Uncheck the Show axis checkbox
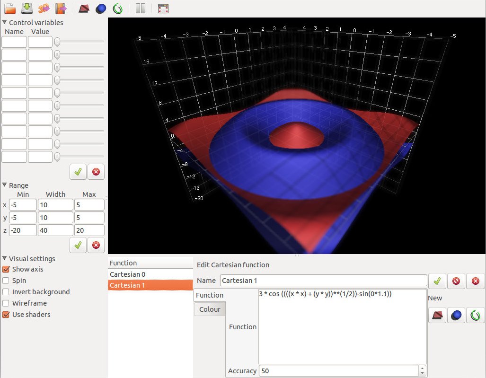Screen dimensions: 486x378 (6, 269)
